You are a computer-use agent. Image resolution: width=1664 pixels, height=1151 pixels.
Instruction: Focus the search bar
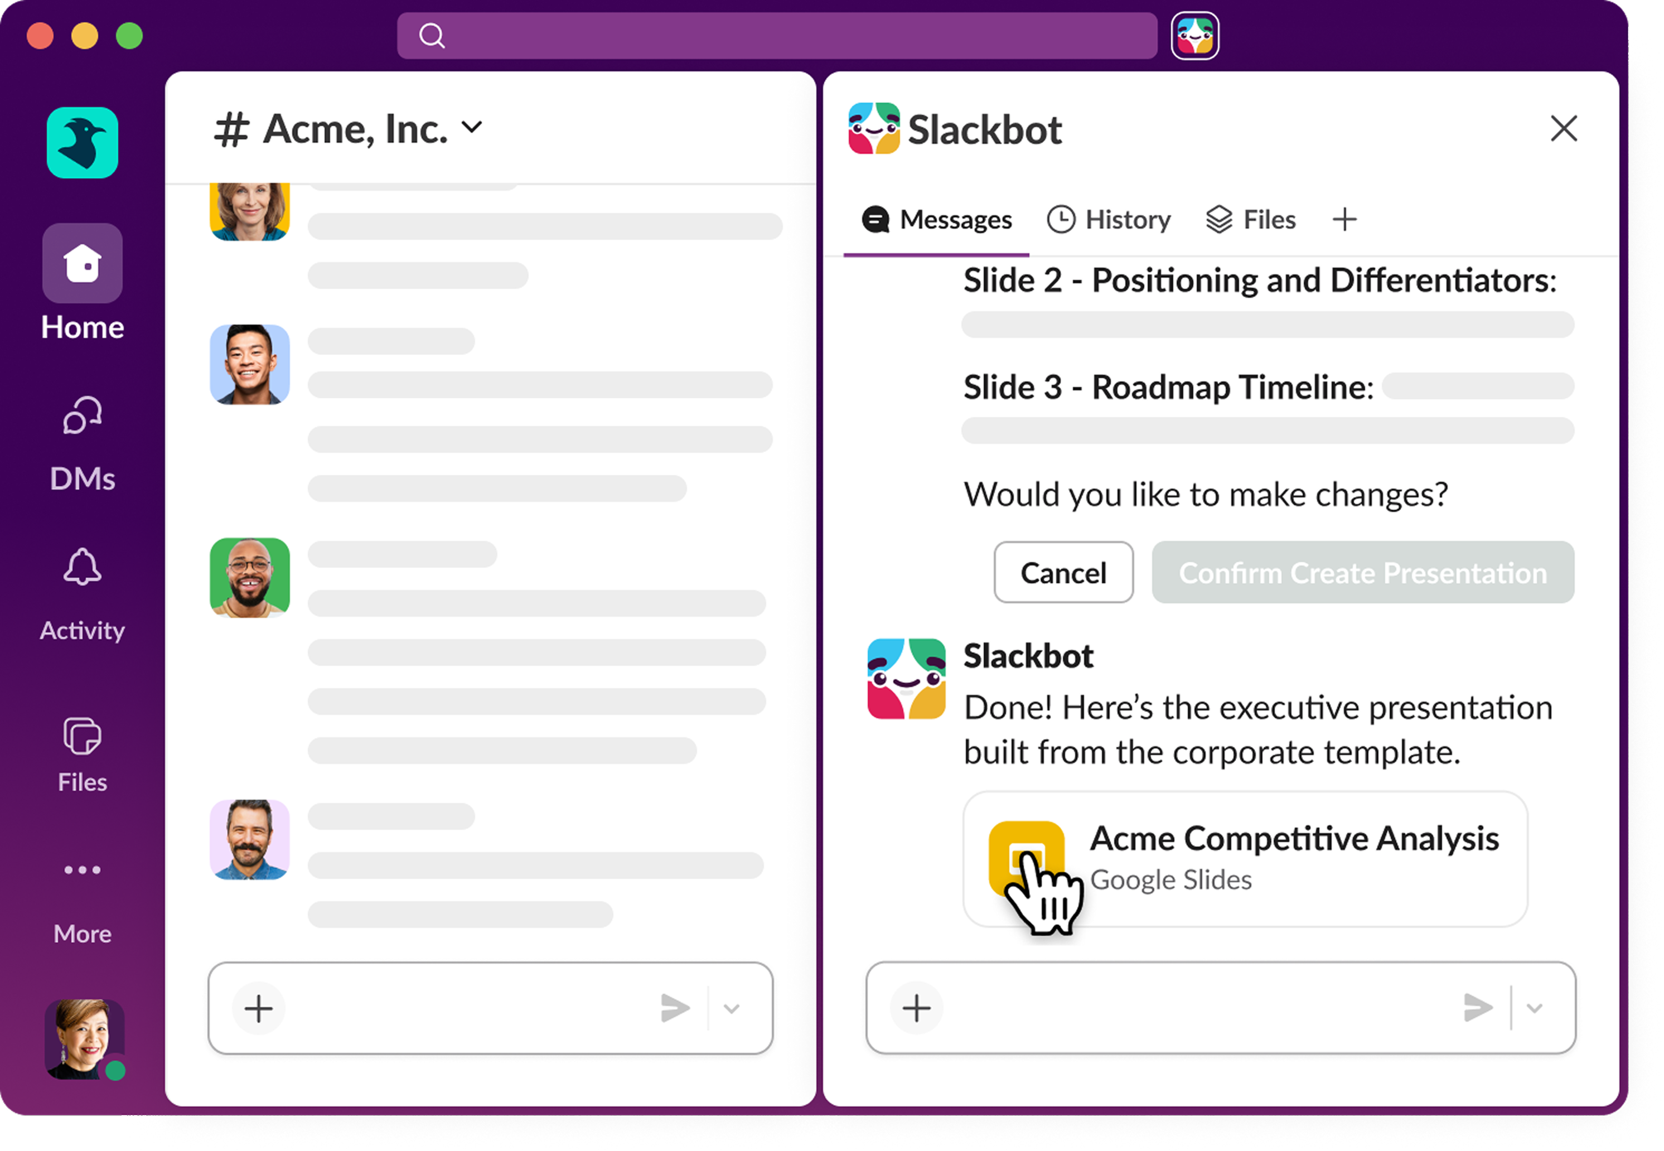(777, 35)
